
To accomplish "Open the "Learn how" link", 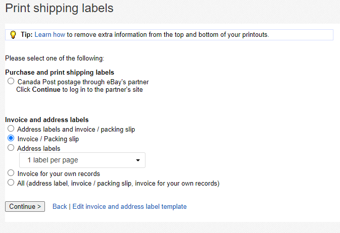I will [50, 35].
